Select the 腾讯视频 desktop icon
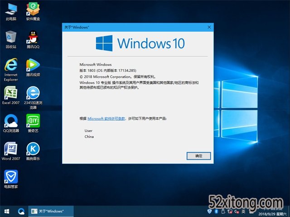 (x=33, y=68)
